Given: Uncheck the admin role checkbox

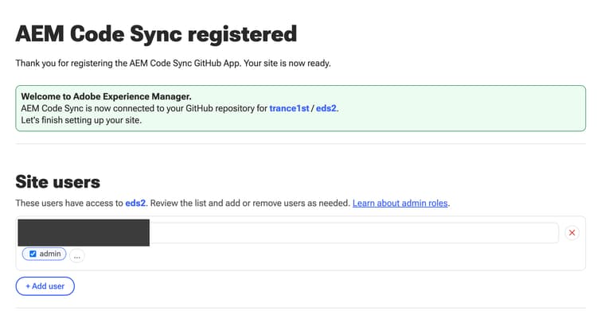Looking at the screenshot, I should coord(33,254).
